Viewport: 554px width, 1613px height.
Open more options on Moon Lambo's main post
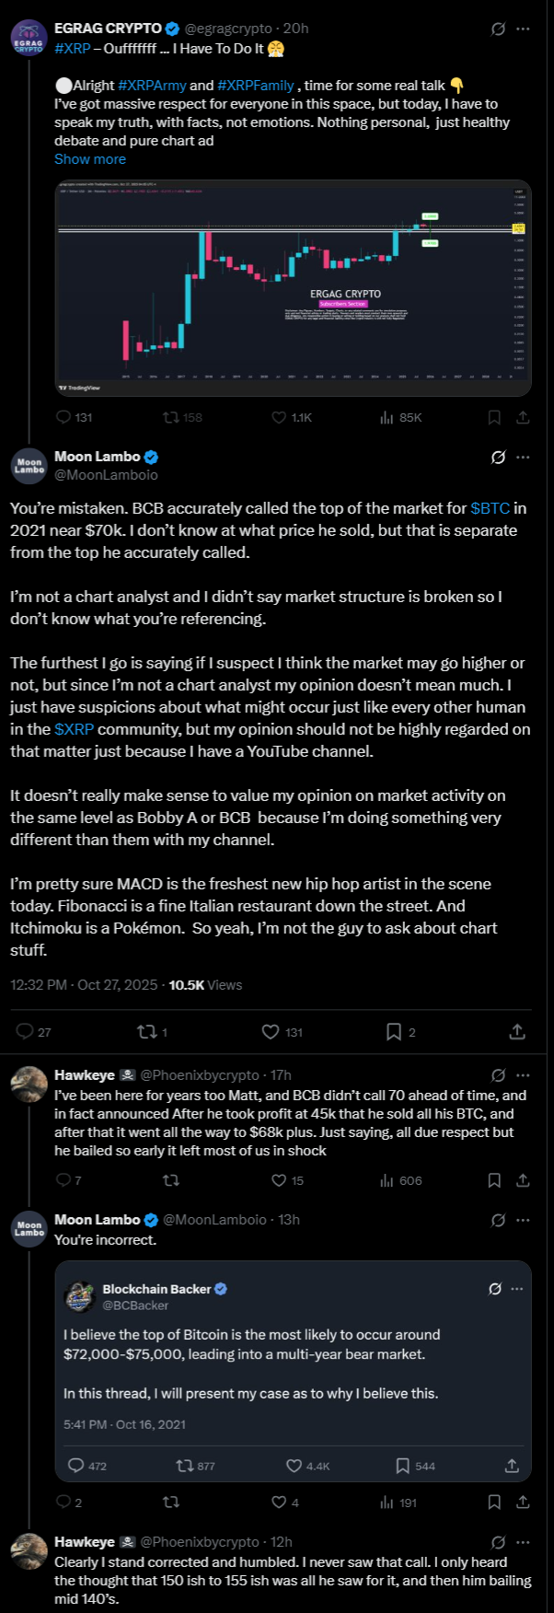point(523,457)
